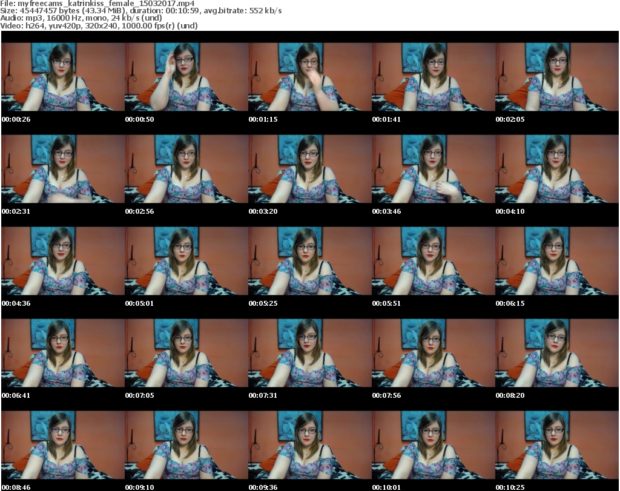Open the thumbnail at timestamp 00:02:05

point(557,77)
